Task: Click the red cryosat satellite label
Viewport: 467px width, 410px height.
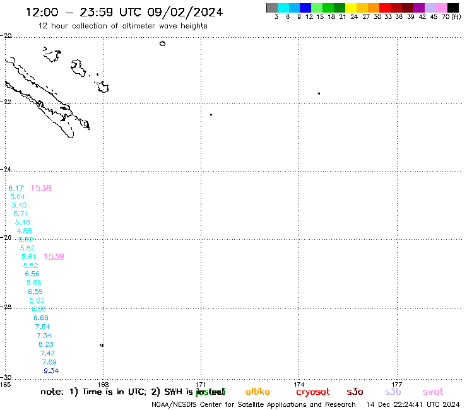Action: coord(313,392)
